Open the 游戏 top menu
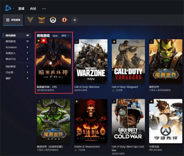This screenshot has width=184, height=156. (21, 9)
